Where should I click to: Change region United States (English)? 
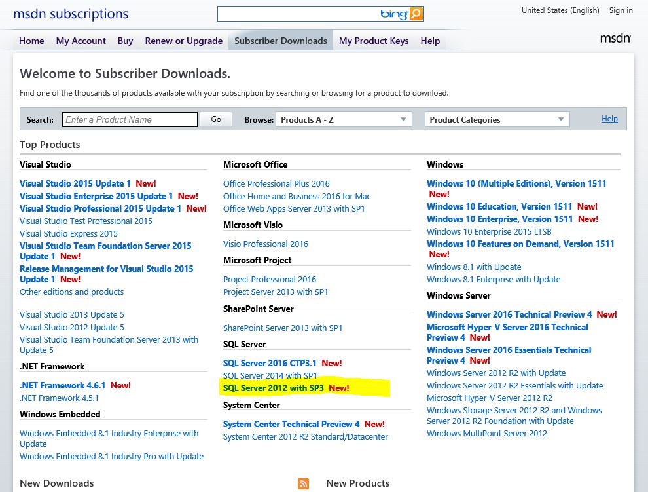(560, 10)
